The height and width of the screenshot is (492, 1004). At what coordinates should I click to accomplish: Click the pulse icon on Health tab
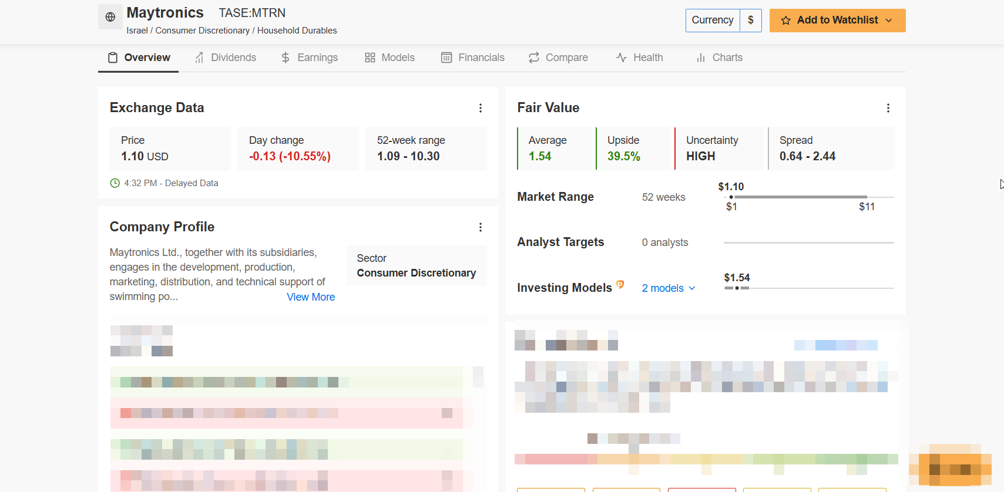click(x=622, y=58)
